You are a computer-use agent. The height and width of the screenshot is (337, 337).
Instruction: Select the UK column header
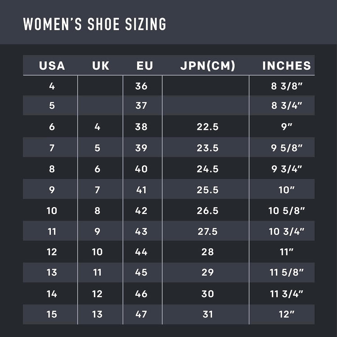[x=101, y=66]
